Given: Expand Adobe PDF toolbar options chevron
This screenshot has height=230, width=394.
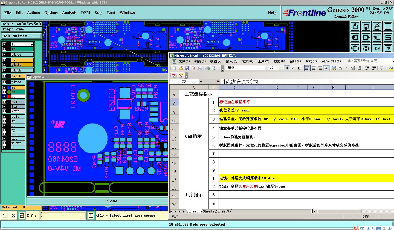Looking at the screenshot, I should (186, 75).
